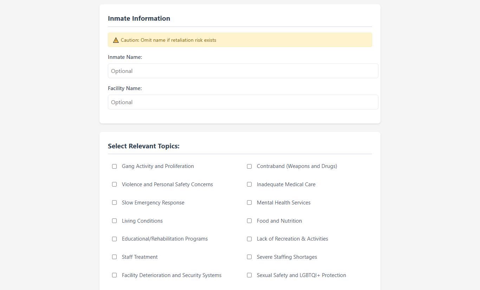Check Gang Activity and Proliferation checkbox
The height and width of the screenshot is (290, 480).
pyautogui.click(x=114, y=166)
